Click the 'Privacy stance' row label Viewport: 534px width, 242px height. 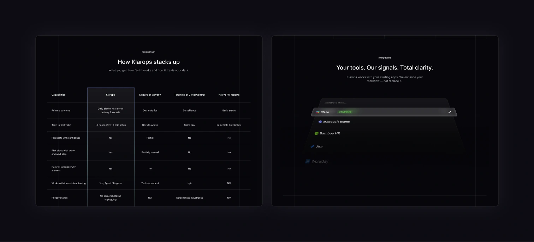point(59,198)
